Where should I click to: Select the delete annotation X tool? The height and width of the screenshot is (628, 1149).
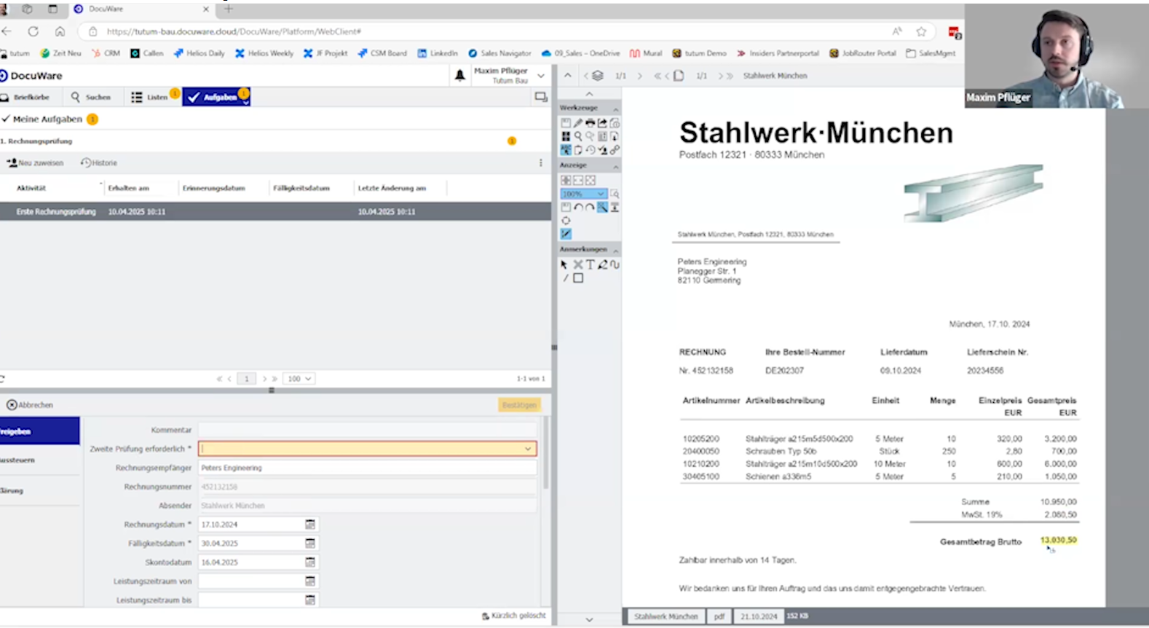[x=578, y=264]
